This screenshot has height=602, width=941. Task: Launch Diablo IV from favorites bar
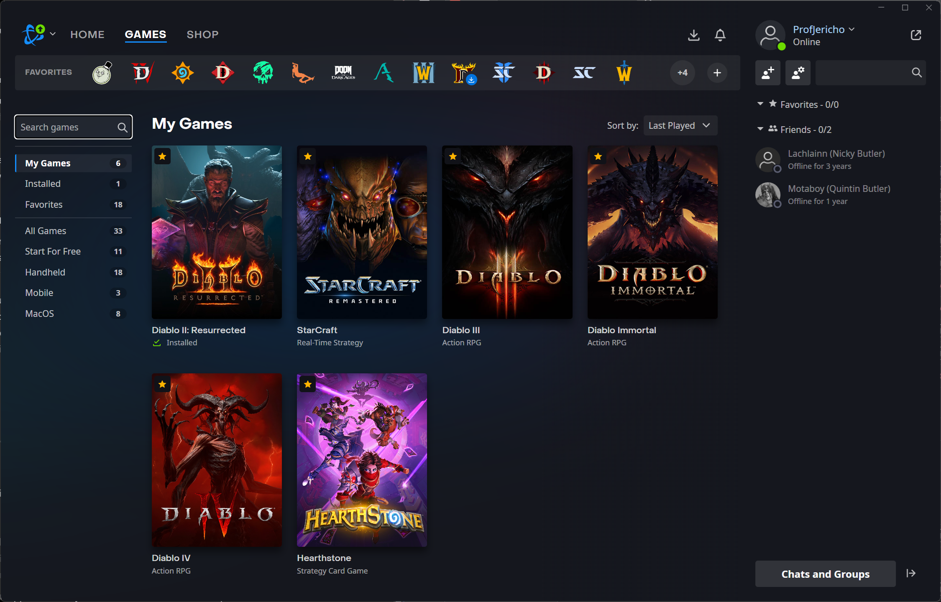[142, 73]
